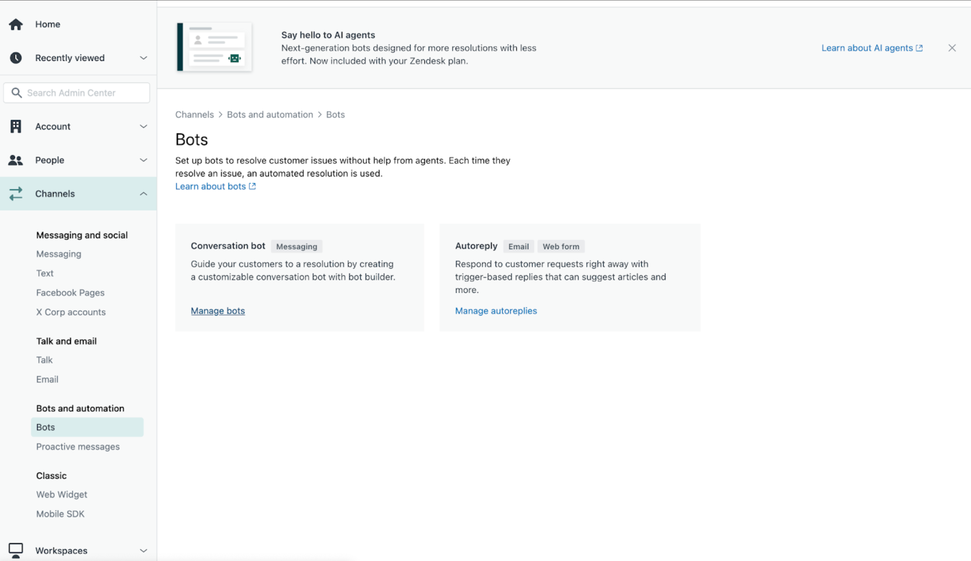Collapse the Channels section chevron
Image resolution: width=971 pixels, height=561 pixels.
coord(143,194)
